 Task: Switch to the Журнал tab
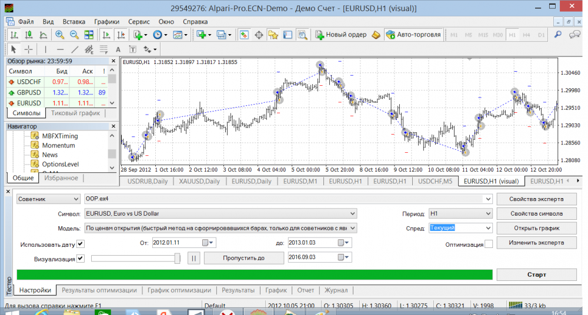336,290
